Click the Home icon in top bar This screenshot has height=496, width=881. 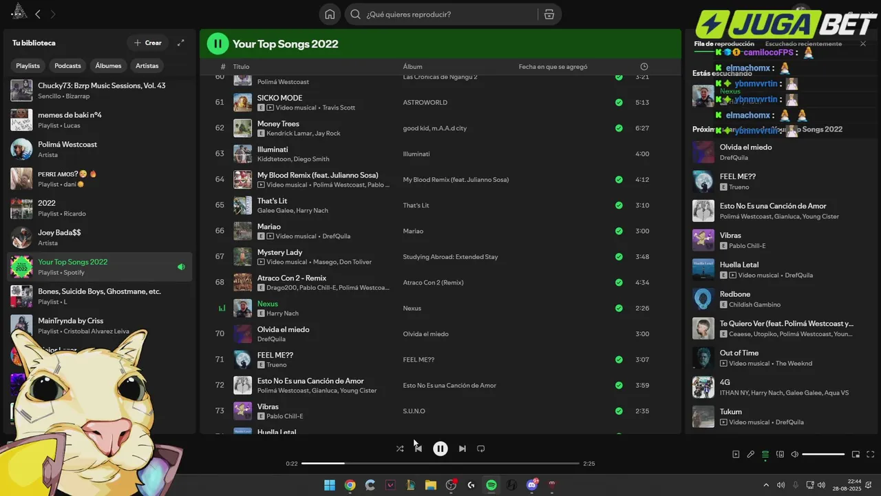pyautogui.click(x=330, y=14)
